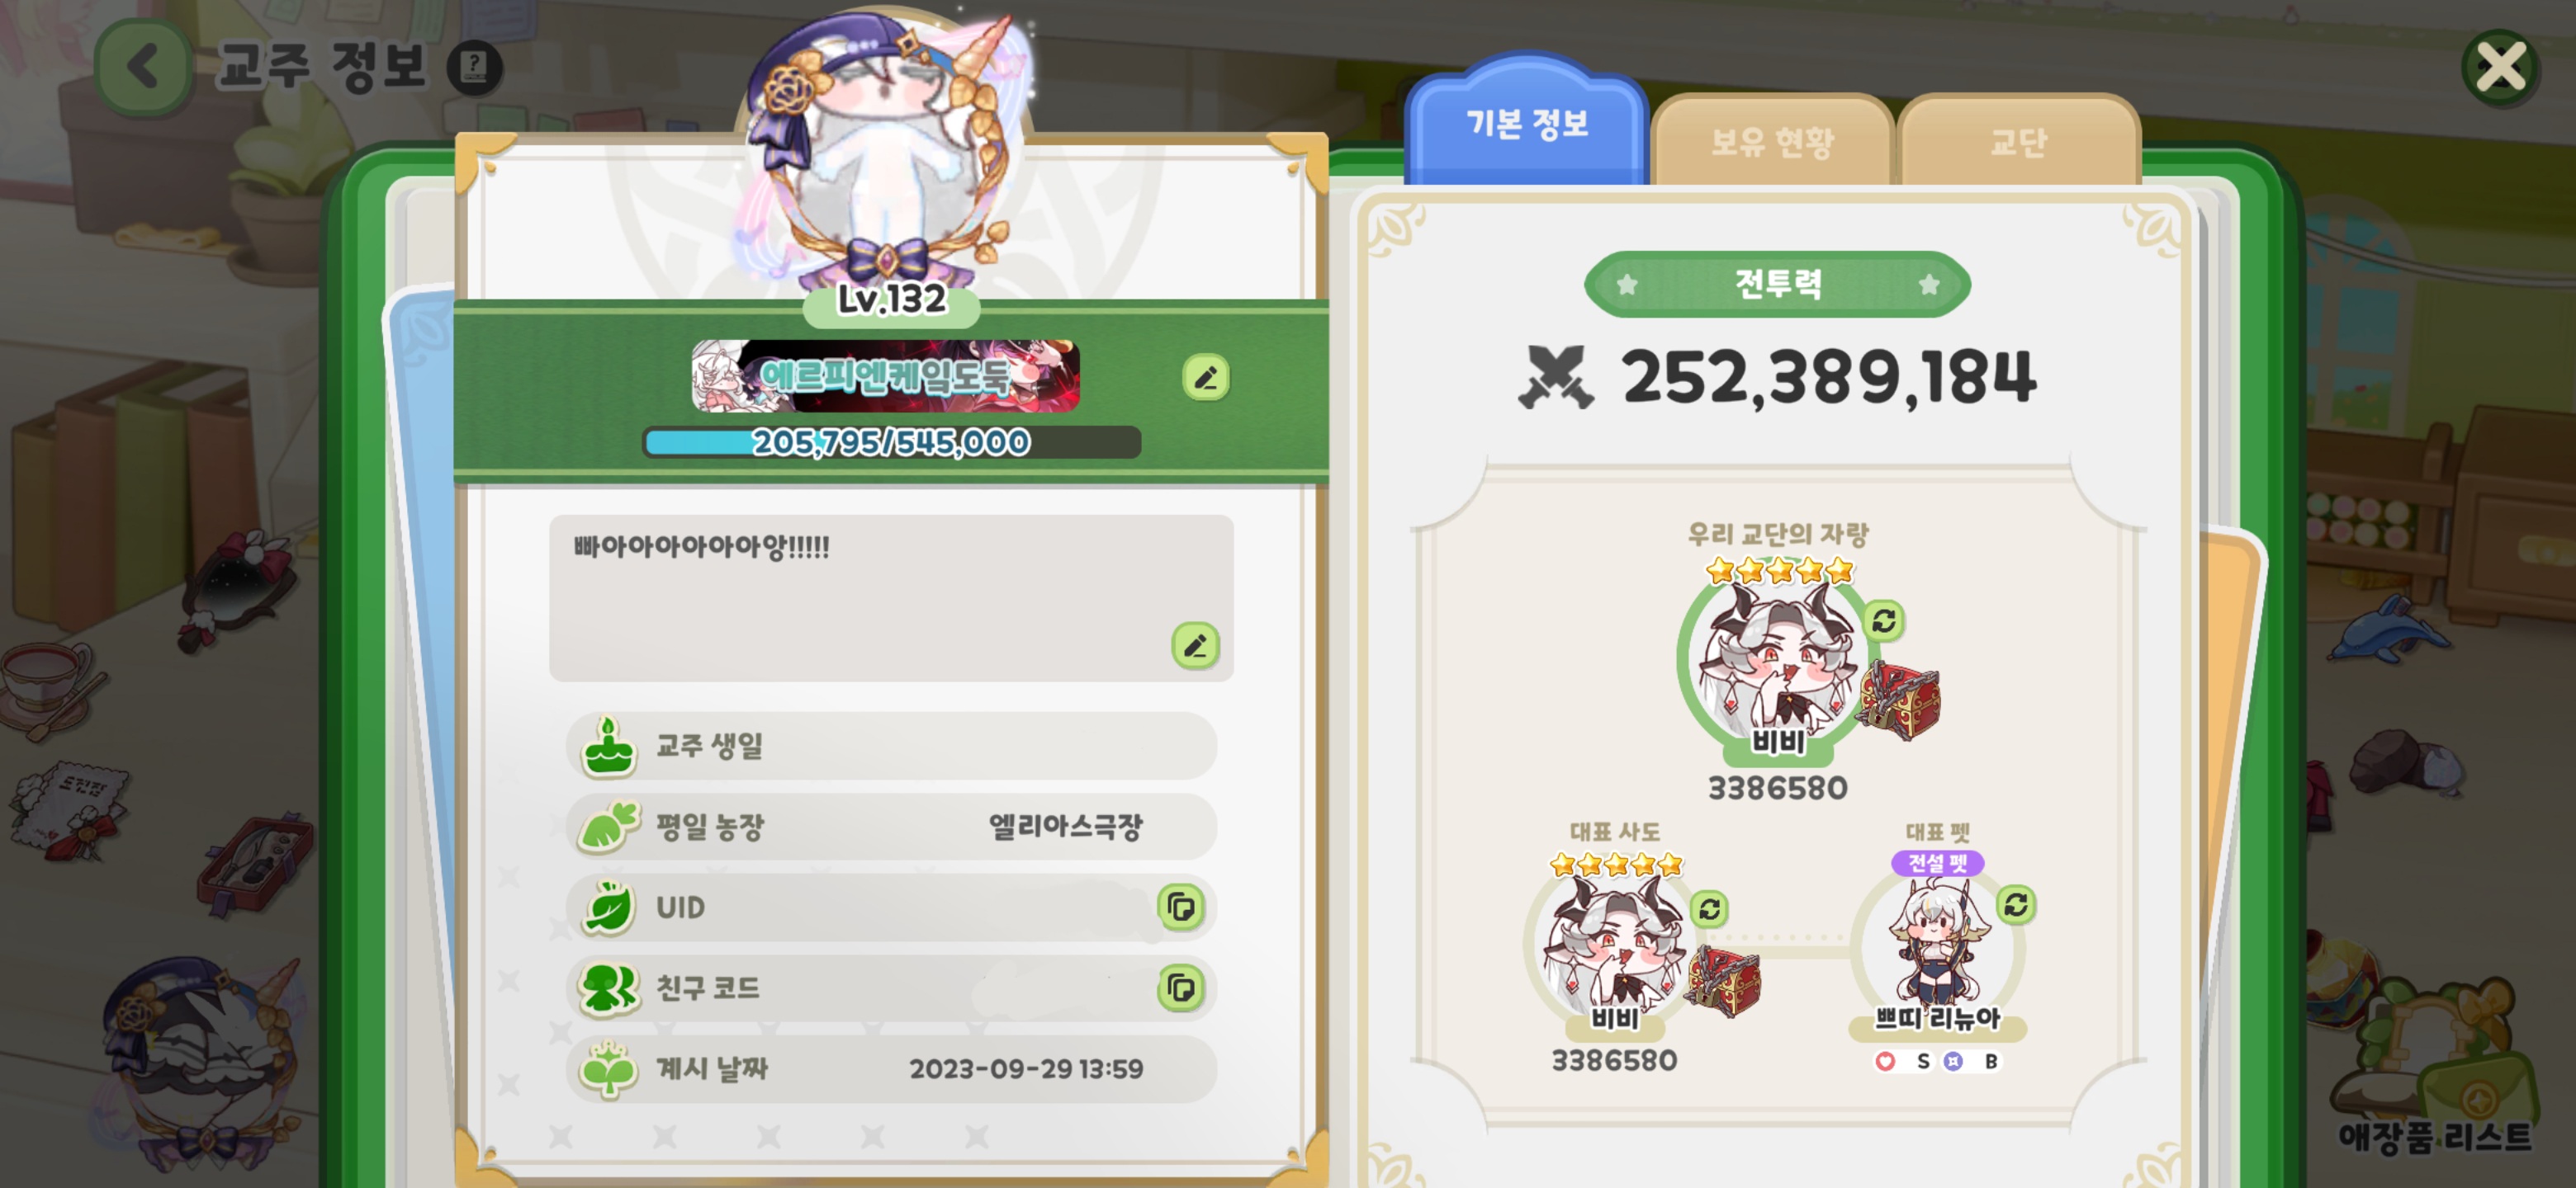
Task: Swap the 대표 펫 pet
Action: click(x=2016, y=904)
